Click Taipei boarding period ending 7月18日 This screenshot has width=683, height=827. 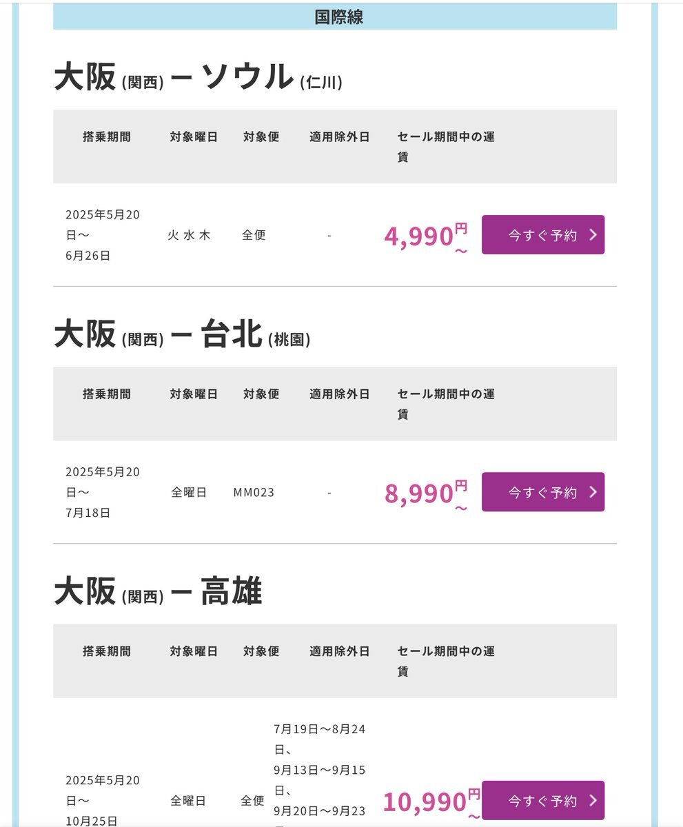tap(103, 492)
